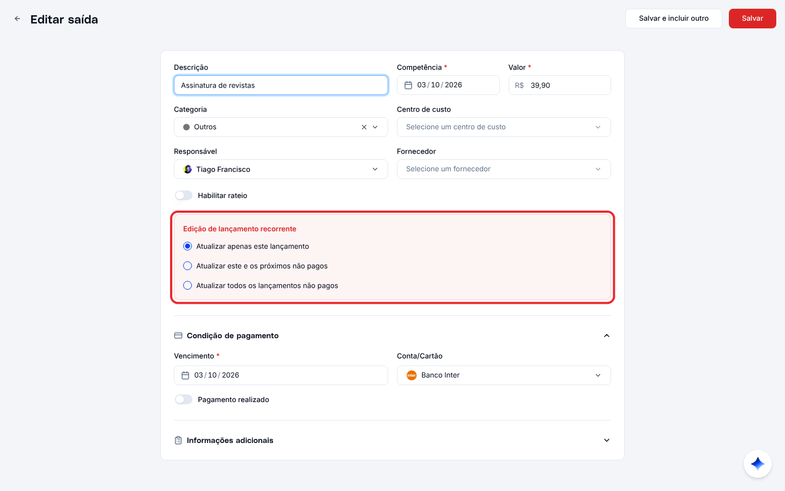The image size is (785, 491).
Task: Collapse the Condição de pagamento section
Action: 607,336
